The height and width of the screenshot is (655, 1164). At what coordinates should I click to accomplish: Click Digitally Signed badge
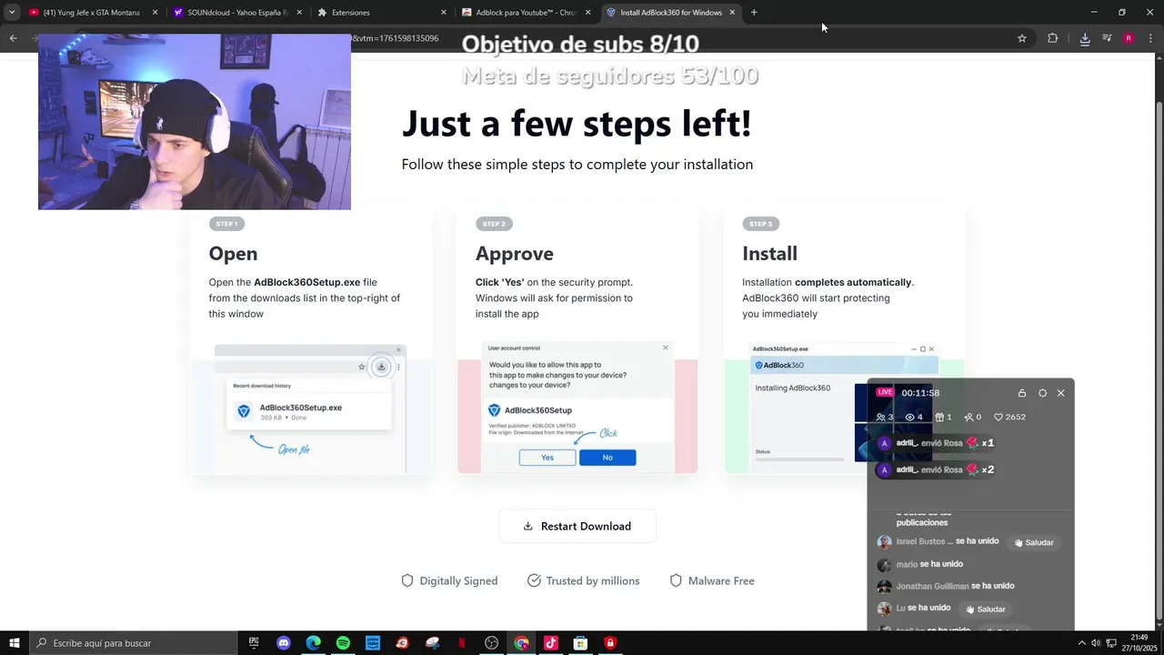click(x=449, y=580)
